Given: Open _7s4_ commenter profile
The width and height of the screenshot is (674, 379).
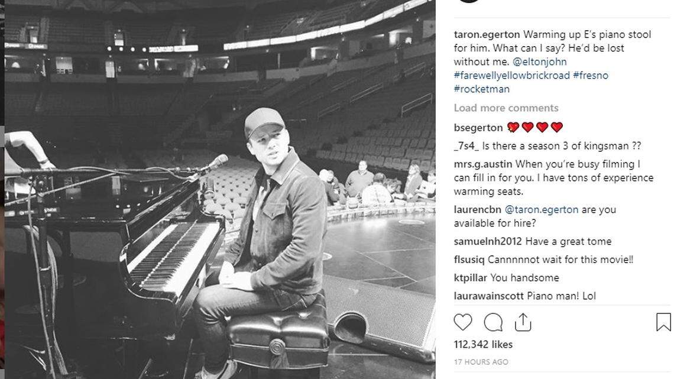Looking at the screenshot, I should pyautogui.click(x=466, y=146).
